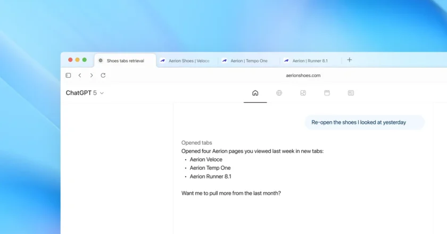Screen dimensions: 447x234
Task: Switch to the Aerion Shoes | Veloce tab
Action: 187,61
